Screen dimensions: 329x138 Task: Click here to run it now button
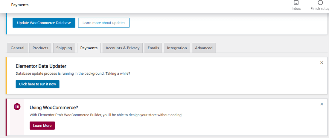[38, 84]
